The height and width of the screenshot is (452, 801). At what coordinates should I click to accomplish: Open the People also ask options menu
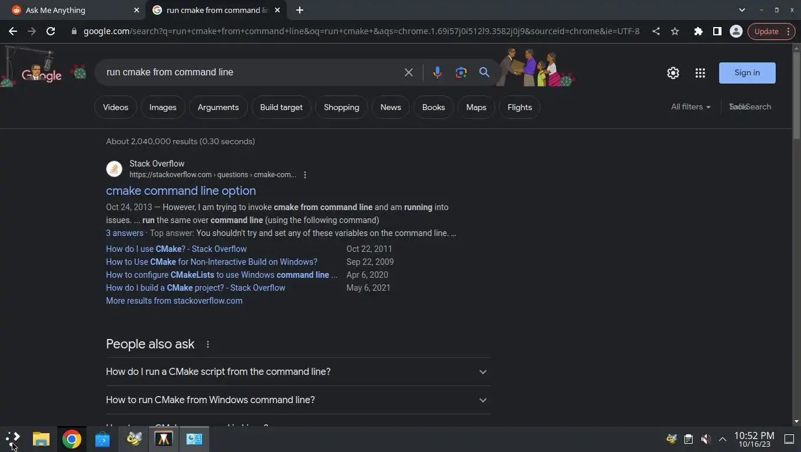pyautogui.click(x=207, y=344)
